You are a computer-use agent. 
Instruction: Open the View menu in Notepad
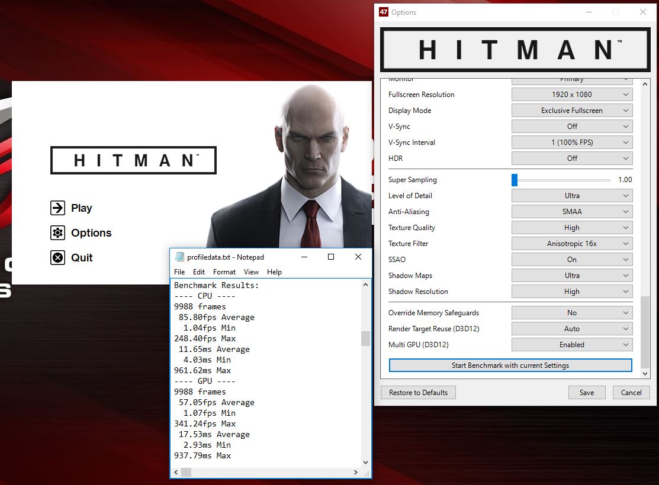pyautogui.click(x=251, y=271)
